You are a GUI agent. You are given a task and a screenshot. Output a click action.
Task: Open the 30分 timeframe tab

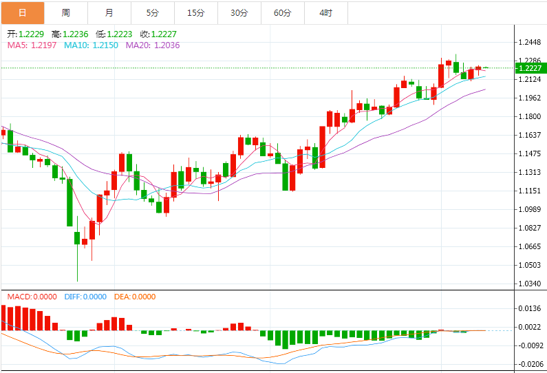[x=239, y=13]
